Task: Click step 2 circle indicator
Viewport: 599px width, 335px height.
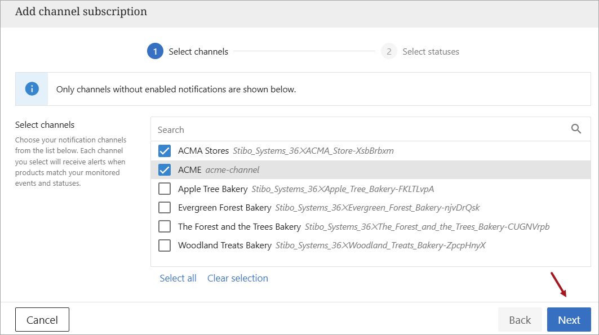Action: tap(389, 51)
